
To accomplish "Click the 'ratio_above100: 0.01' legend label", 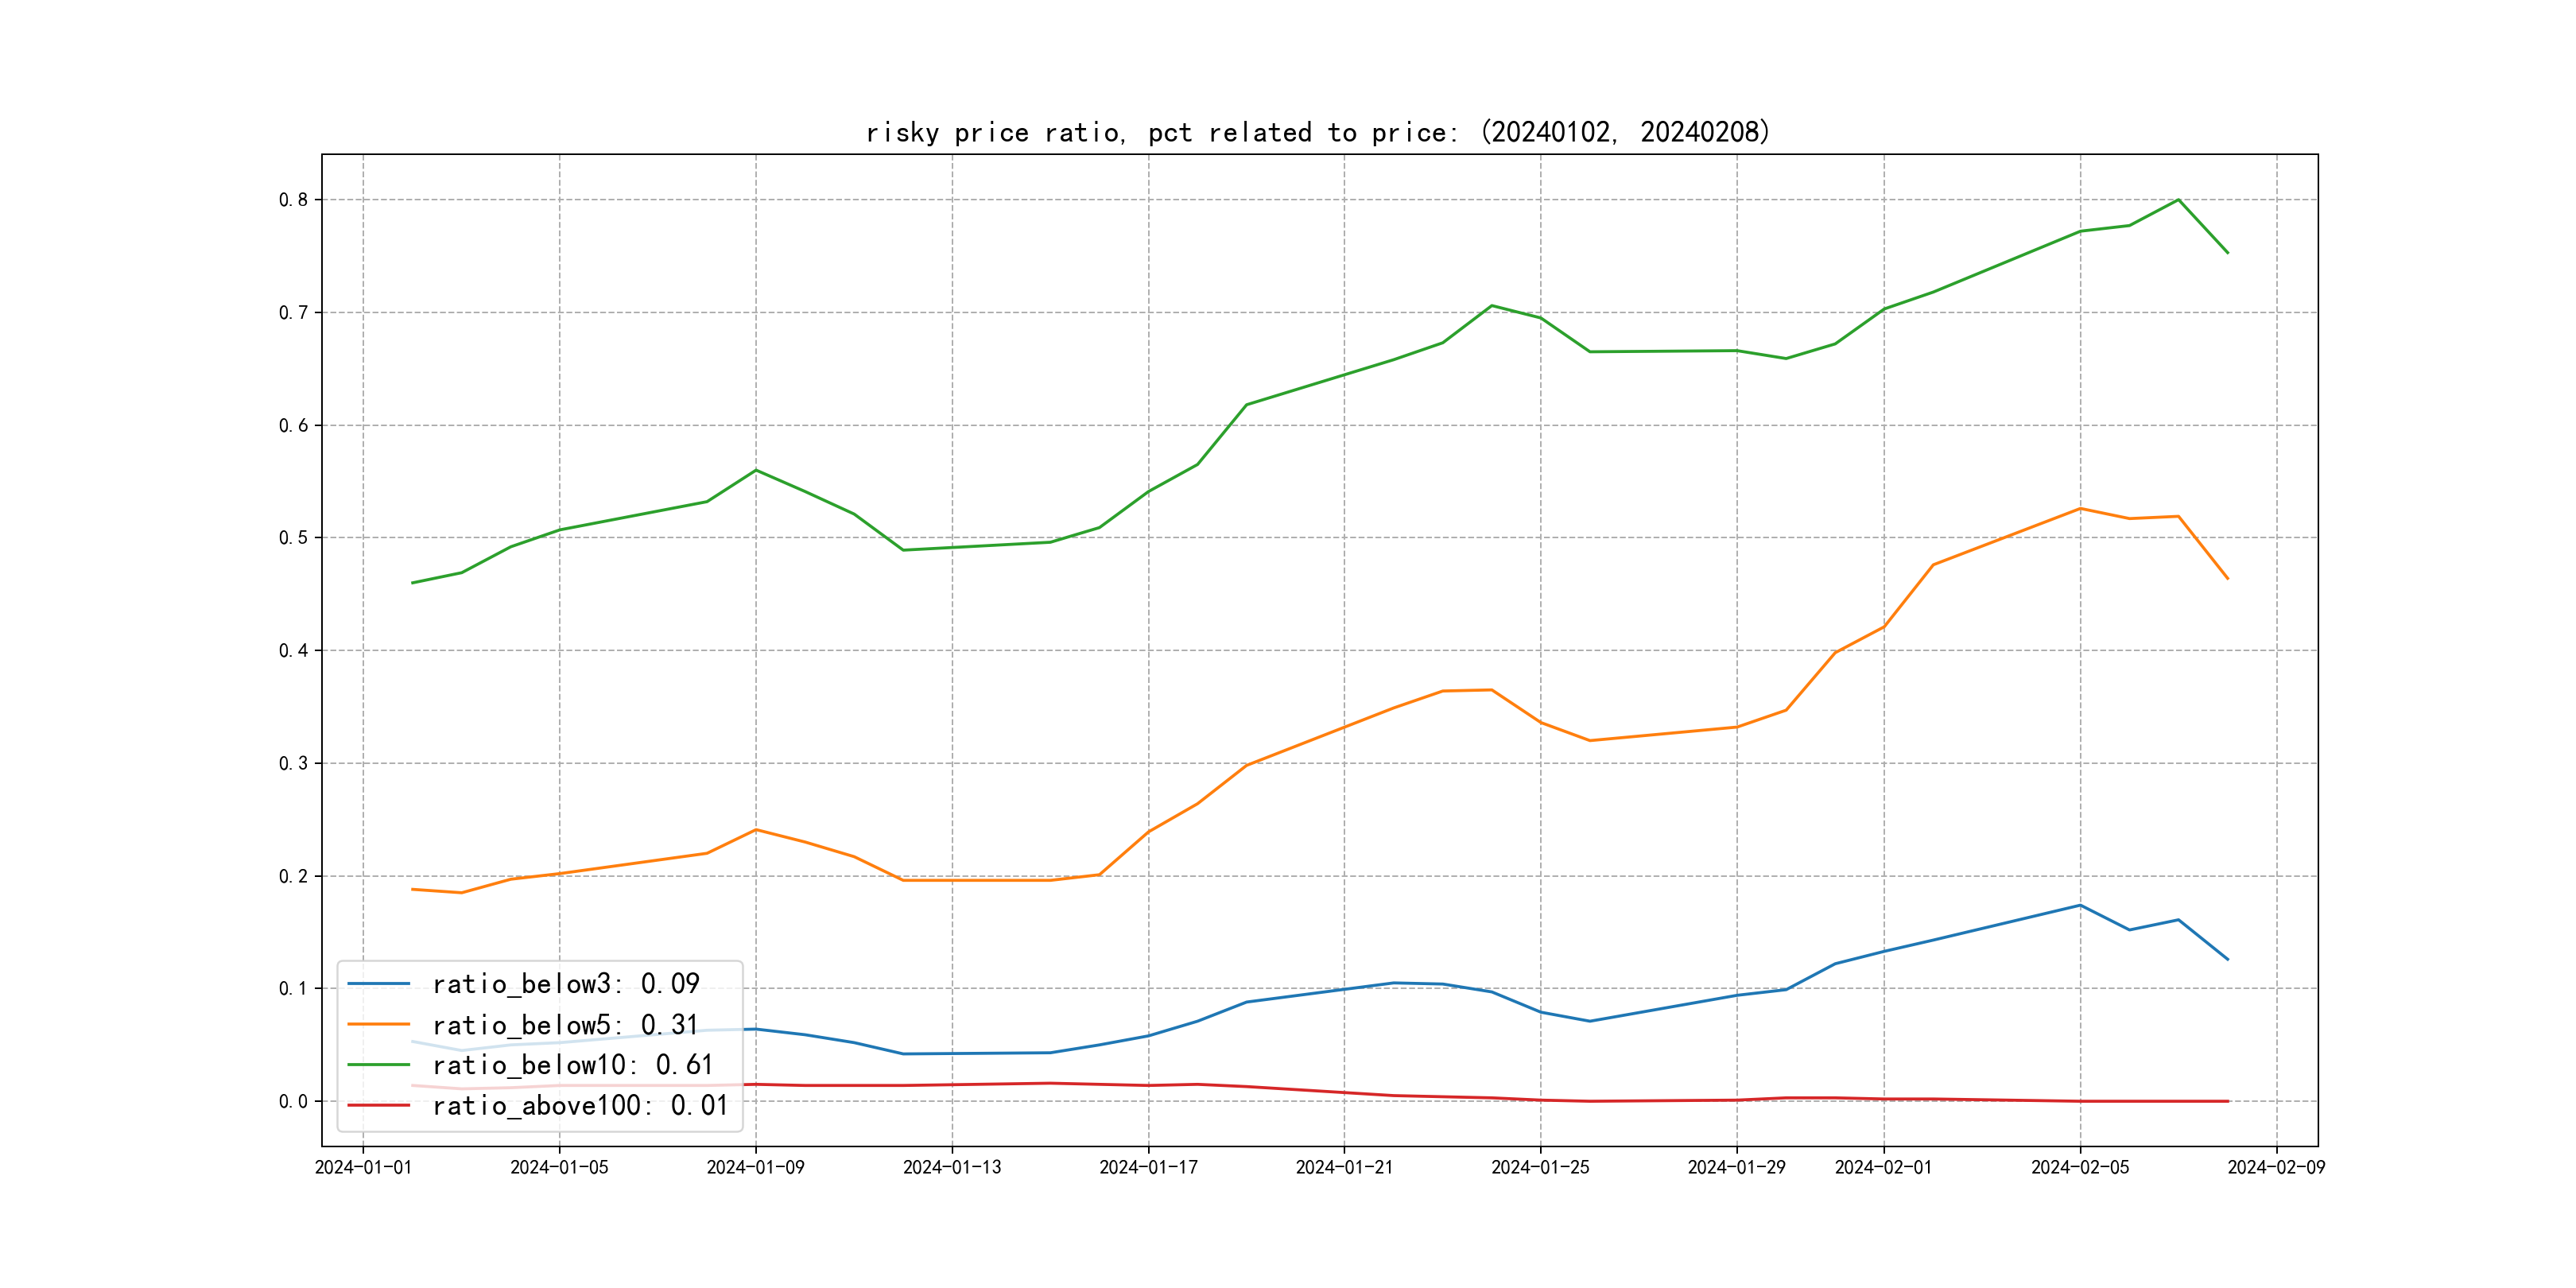I will 580,1105.
